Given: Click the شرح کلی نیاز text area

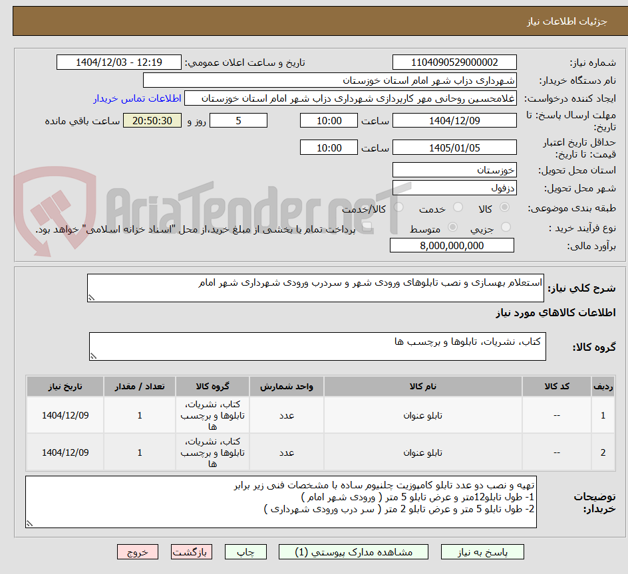Looking at the screenshot, I should pyautogui.click(x=315, y=288).
